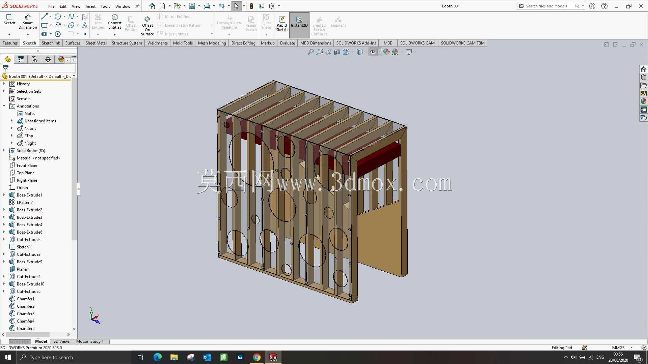Select the Line sketch tool
Screen dimensions: 648x364
pyautogui.click(x=44, y=16)
